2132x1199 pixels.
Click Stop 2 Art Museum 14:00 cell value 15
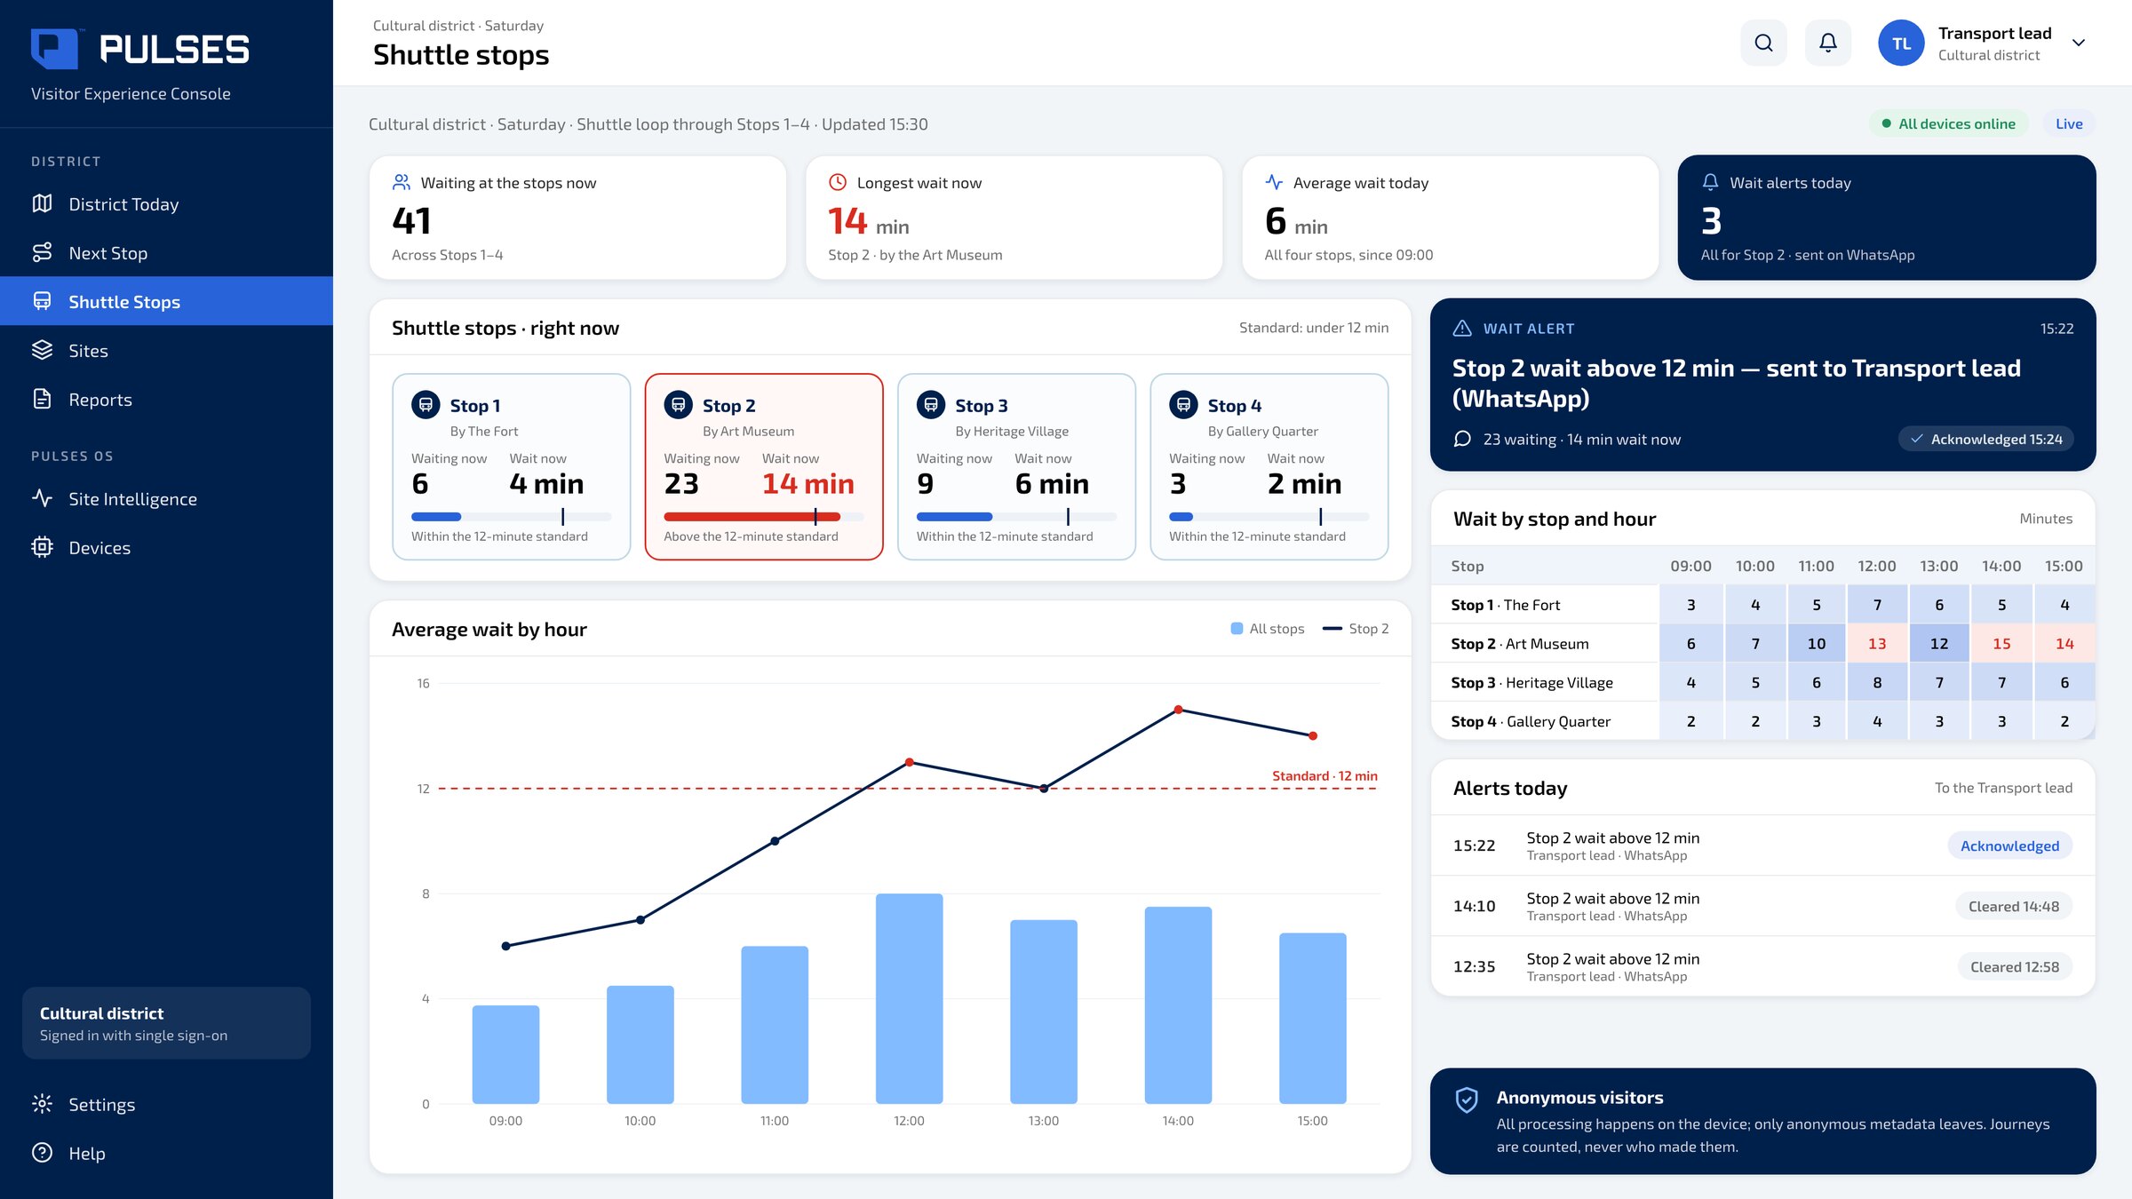(2001, 643)
